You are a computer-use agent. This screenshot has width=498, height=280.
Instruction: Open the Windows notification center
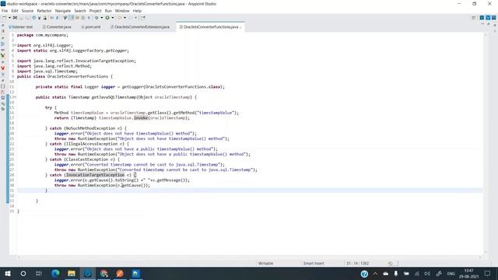[x=488, y=273]
